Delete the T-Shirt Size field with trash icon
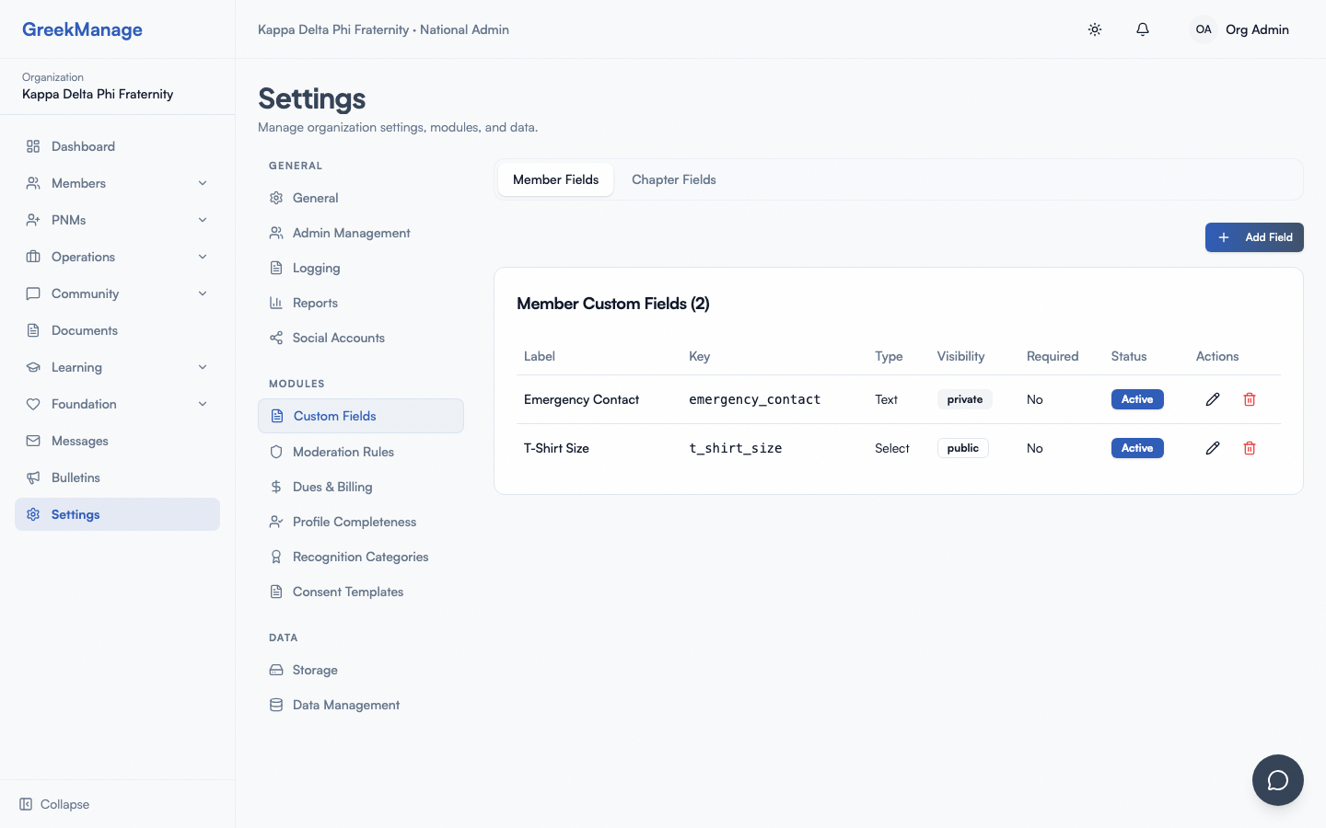This screenshot has height=828, width=1326. 1250,448
